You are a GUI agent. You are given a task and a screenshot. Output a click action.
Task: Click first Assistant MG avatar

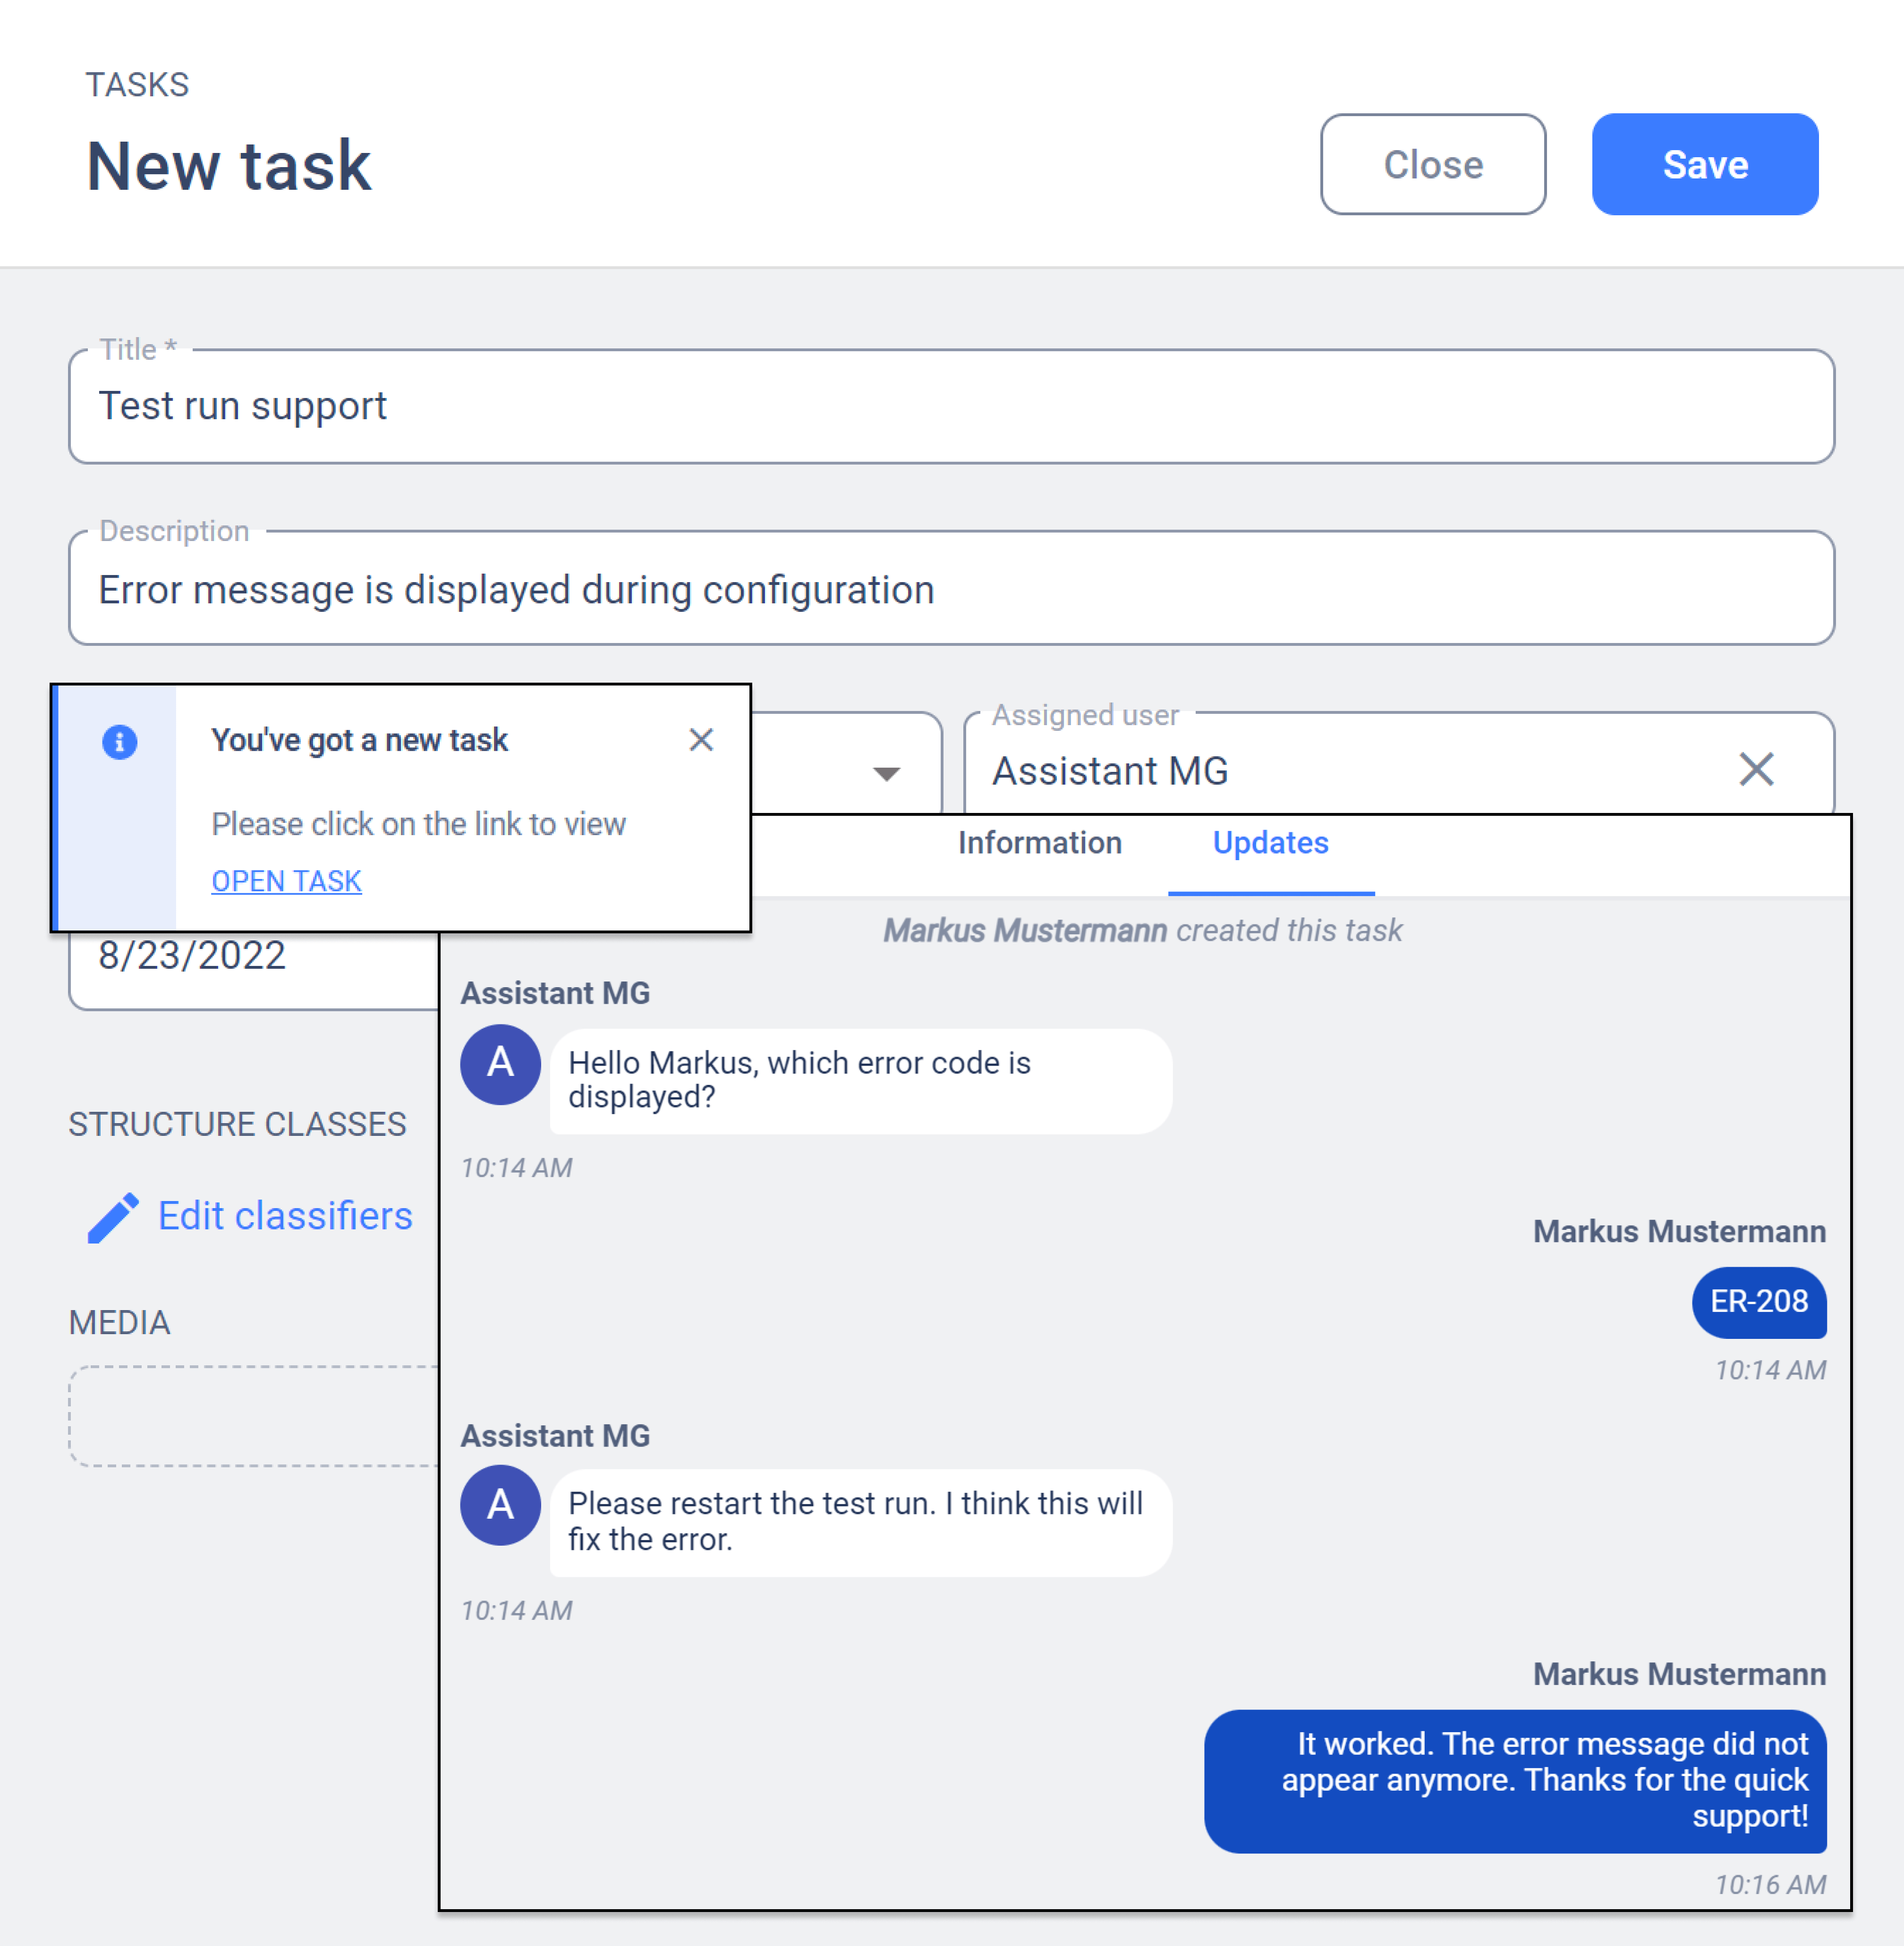coord(500,1064)
